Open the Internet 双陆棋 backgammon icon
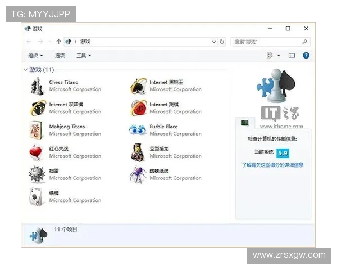This screenshot has height=270, width=337. pos(38,108)
